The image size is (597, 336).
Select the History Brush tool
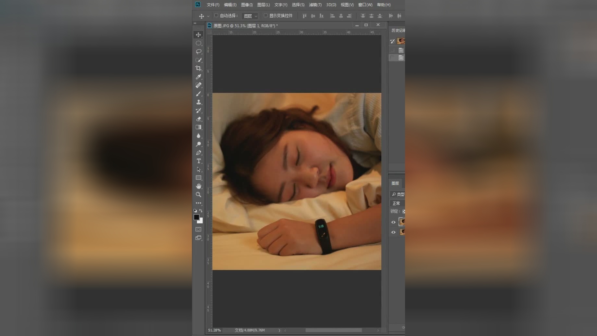(198, 110)
